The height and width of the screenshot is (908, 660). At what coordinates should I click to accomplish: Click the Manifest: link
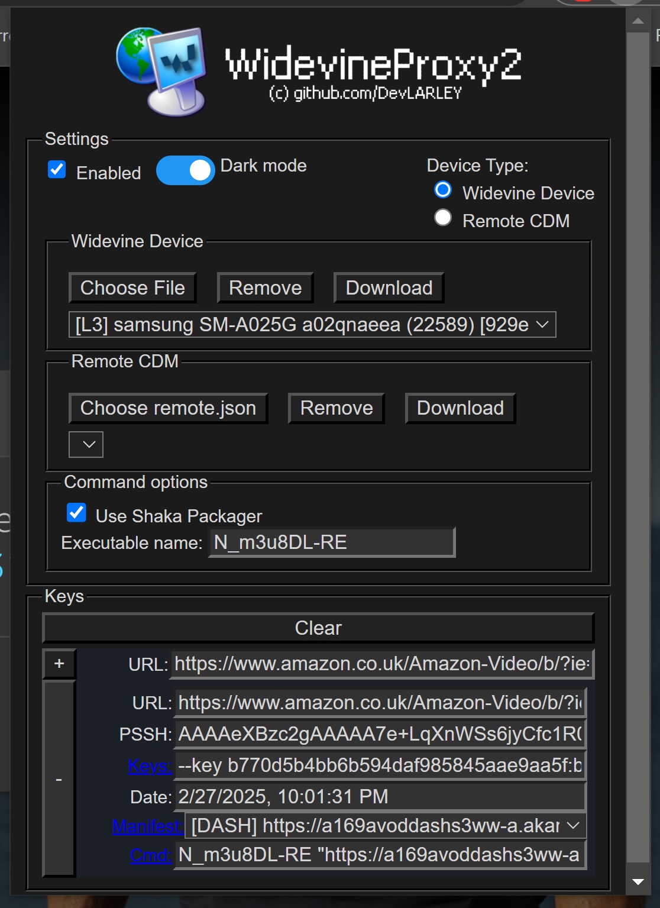coord(147,826)
